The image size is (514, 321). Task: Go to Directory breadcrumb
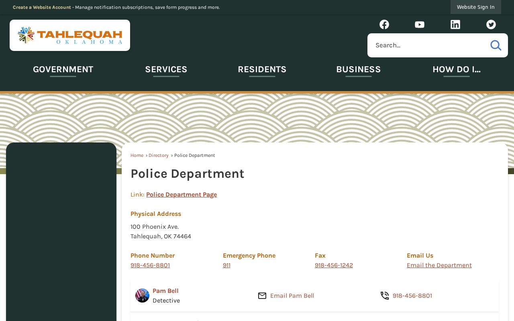pos(159,155)
